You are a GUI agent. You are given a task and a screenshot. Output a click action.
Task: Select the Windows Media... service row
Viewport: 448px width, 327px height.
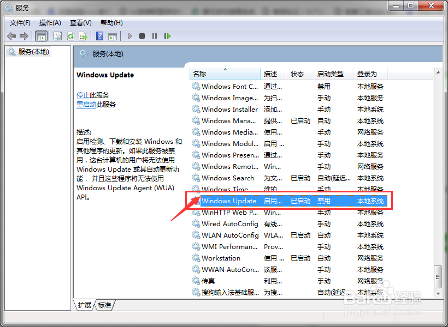tap(288, 132)
